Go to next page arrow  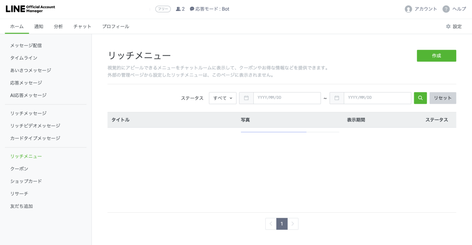[x=293, y=224]
